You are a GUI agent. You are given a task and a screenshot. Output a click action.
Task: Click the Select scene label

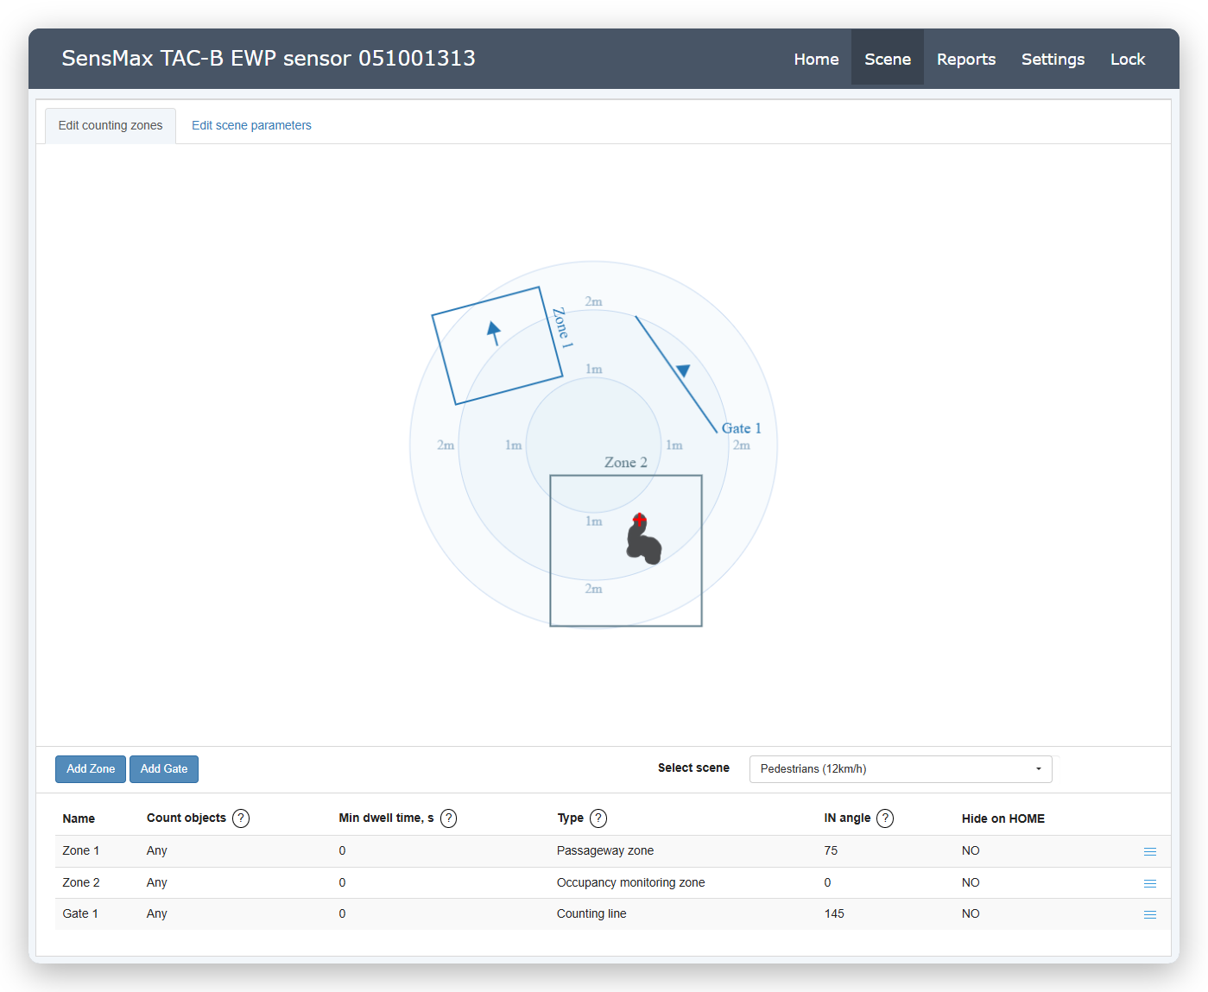point(693,768)
